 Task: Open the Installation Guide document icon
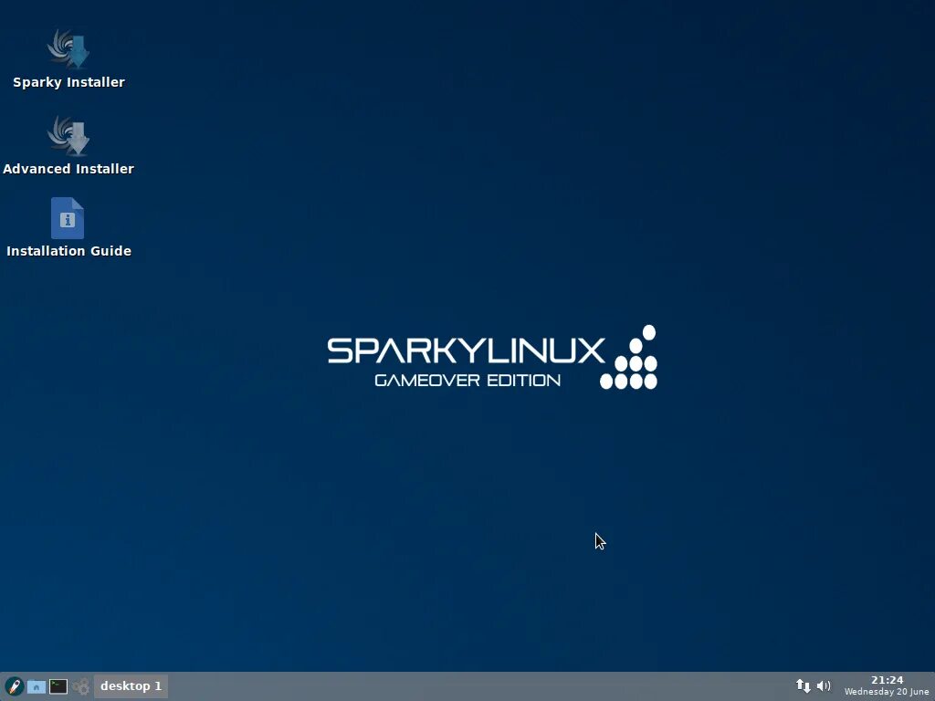pyautogui.click(x=68, y=218)
